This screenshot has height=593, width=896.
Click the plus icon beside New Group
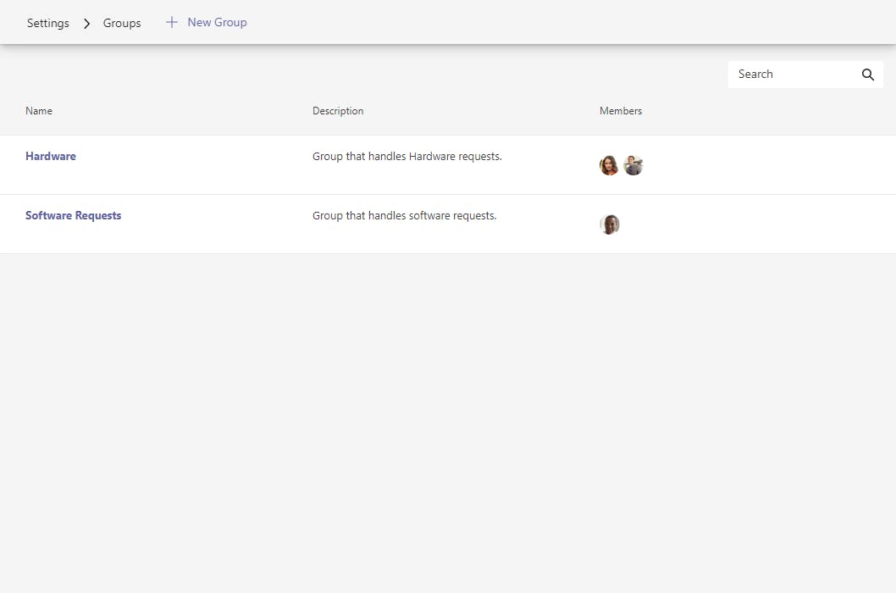(172, 22)
